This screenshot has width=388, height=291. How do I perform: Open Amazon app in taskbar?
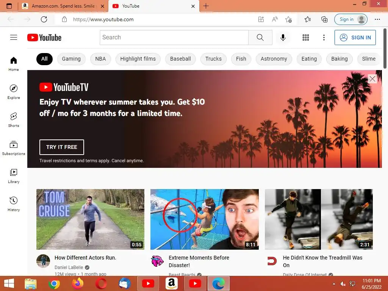[x=172, y=283]
